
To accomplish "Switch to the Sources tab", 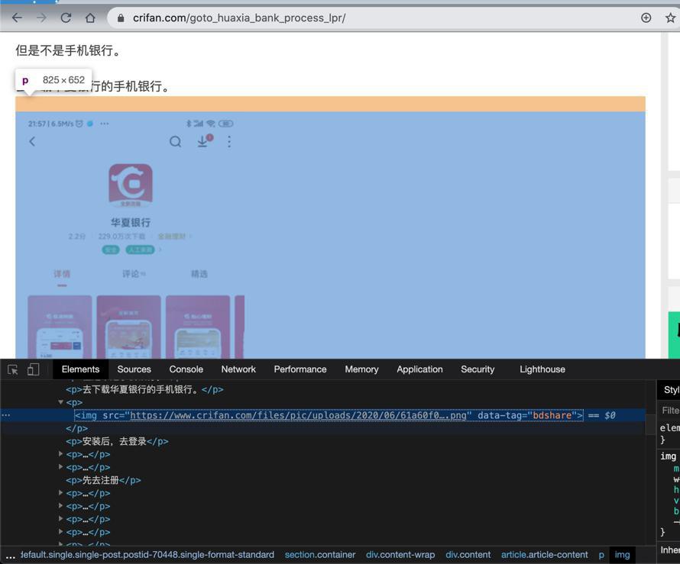I will click(x=134, y=369).
